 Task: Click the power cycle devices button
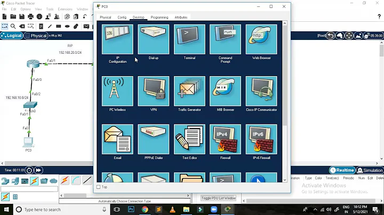(29, 170)
